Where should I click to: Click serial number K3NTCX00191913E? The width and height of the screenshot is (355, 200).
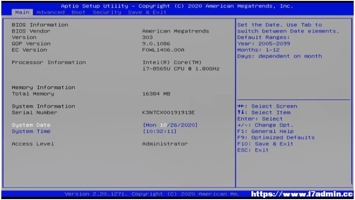pyautogui.click(x=168, y=113)
